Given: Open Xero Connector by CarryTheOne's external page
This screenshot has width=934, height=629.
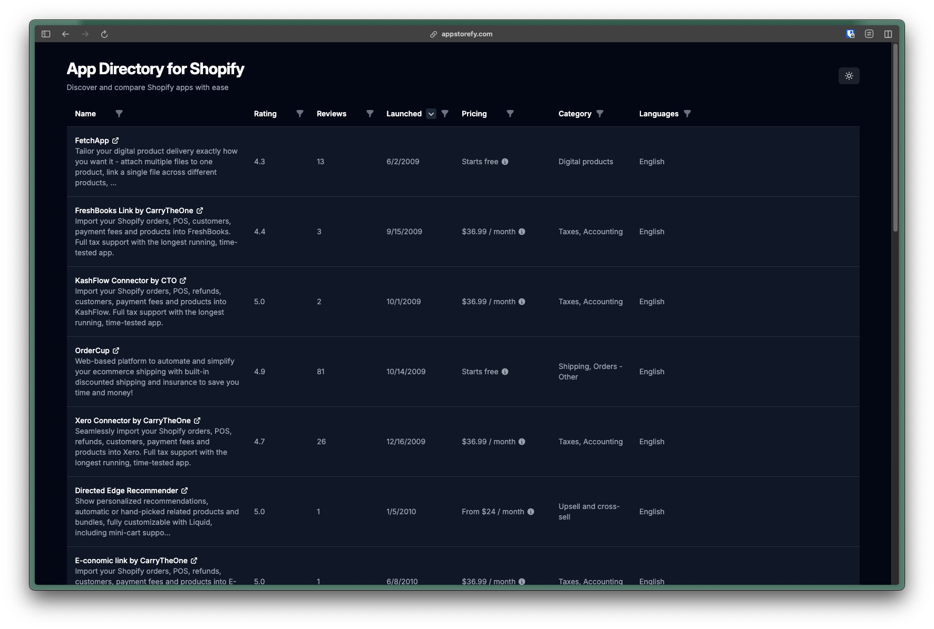Looking at the screenshot, I should point(198,421).
